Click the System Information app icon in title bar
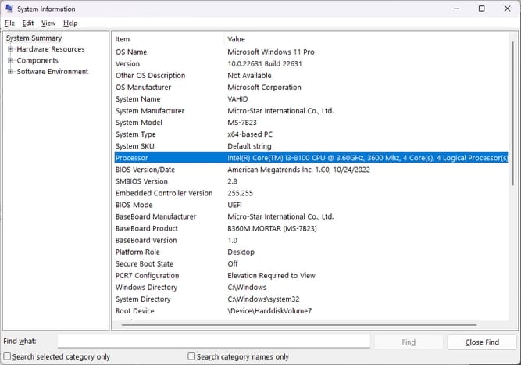This screenshot has height=365, width=521. pos(9,9)
